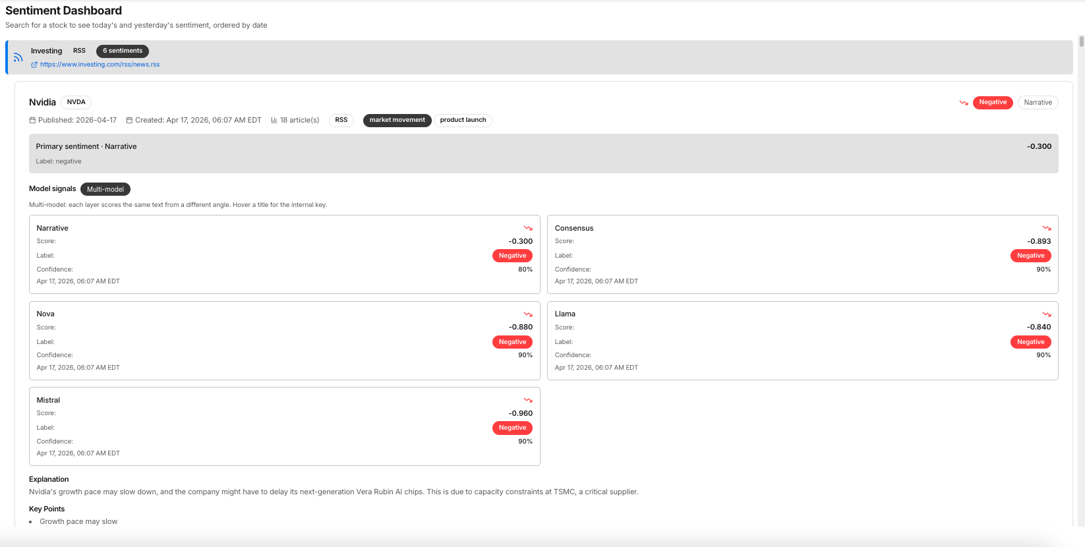The height and width of the screenshot is (547, 1085).
Task: Click the Negative label on the Llama card
Action: (1031, 342)
